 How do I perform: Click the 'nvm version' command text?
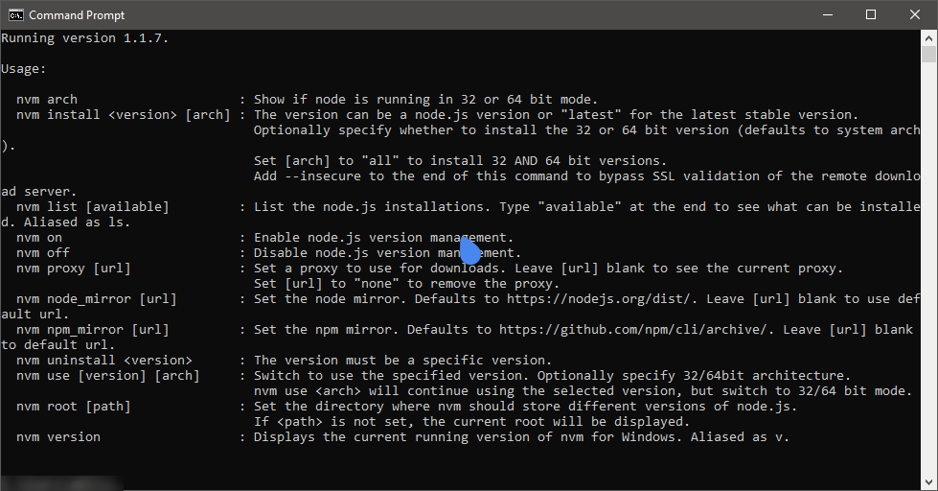(58, 436)
